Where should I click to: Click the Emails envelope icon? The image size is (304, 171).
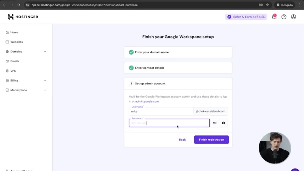point(7,61)
